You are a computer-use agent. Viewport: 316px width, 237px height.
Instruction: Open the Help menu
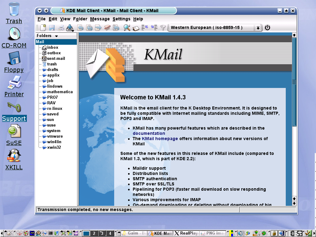click(x=138, y=19)
